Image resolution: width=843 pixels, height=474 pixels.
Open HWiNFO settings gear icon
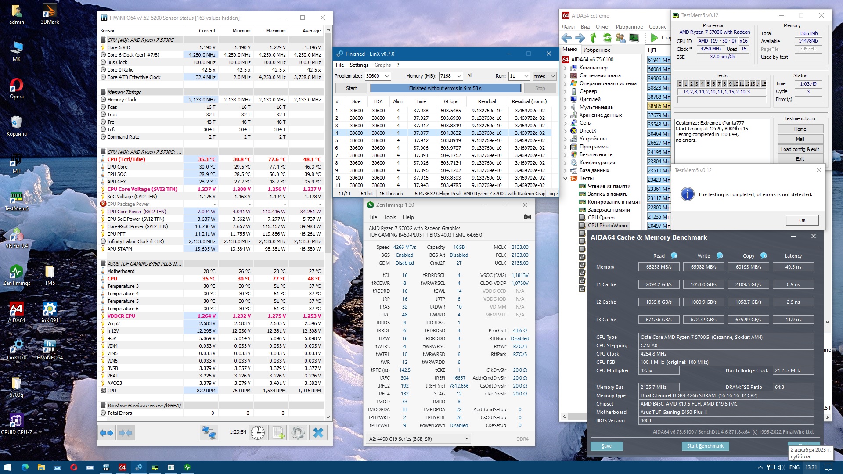(x=298, y=433)
